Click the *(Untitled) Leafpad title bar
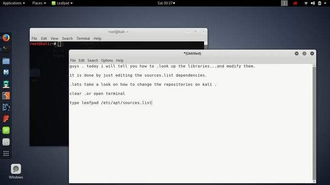The width and height of the screenshot is (330, 185). click(x=192, y=53)
